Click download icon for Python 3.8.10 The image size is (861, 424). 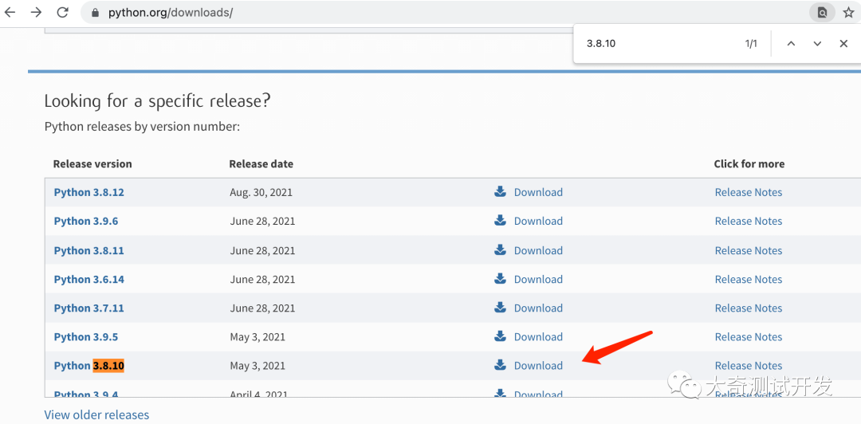click(500, 365)
